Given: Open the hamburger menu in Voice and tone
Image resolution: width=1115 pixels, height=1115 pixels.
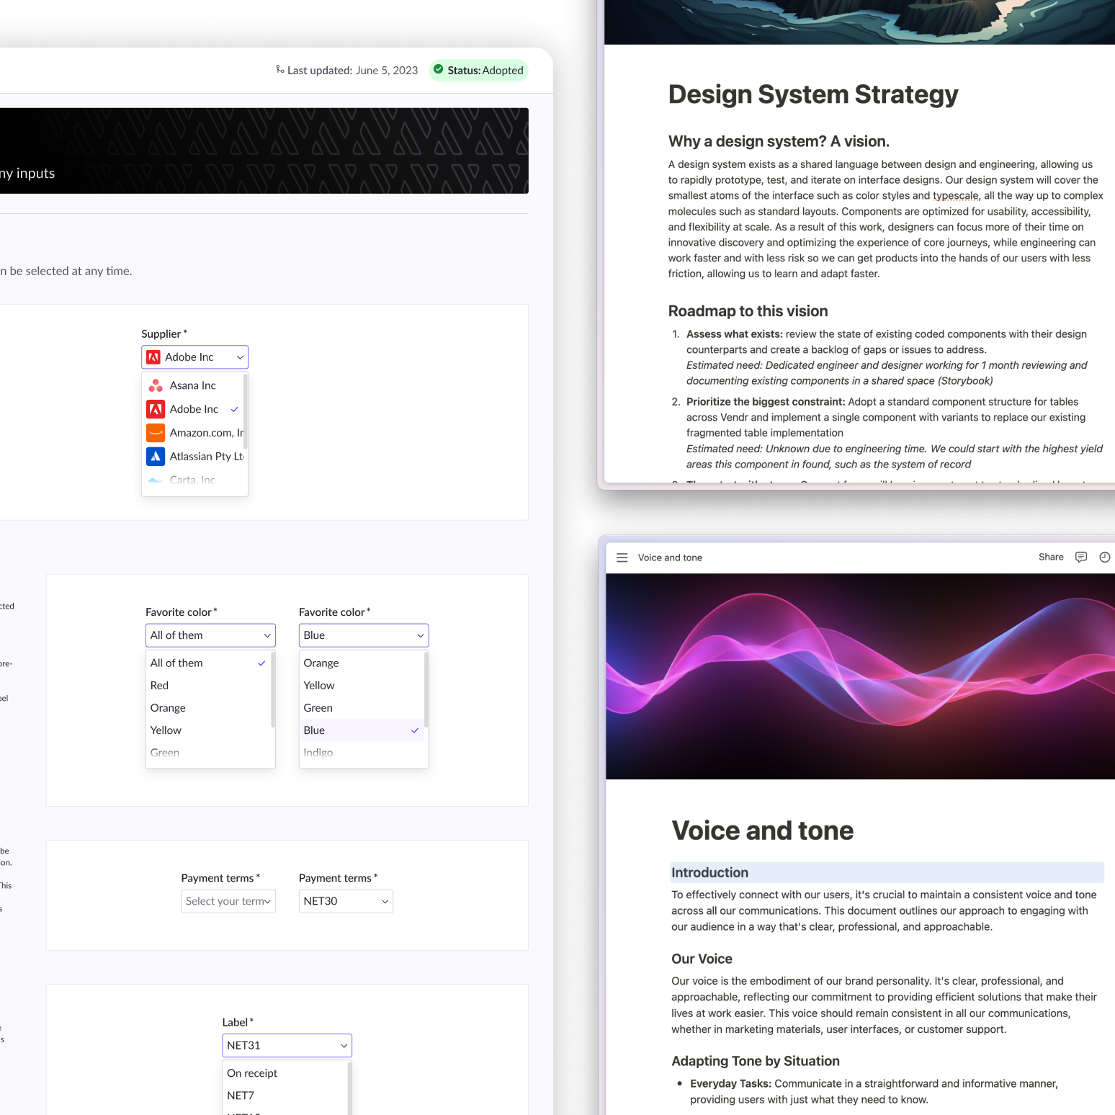Looking at the screenshot, I should tap(622, 557).
